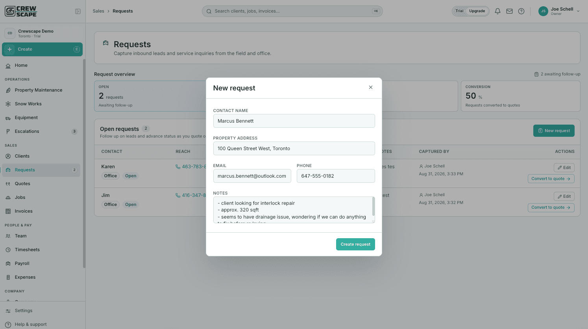The image size is (588, 329).
Task: Go to Team page
Action: pos(42,236)
